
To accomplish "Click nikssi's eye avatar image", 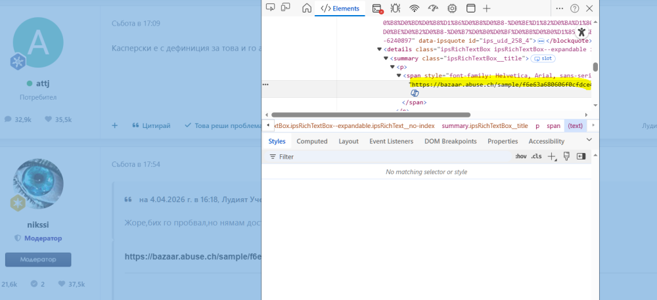I will (38, 184).
